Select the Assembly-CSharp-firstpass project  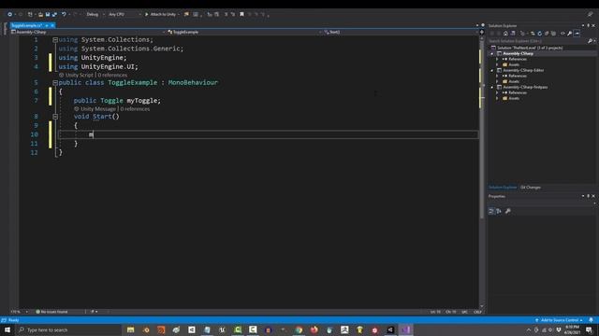[x=525, y=87]
